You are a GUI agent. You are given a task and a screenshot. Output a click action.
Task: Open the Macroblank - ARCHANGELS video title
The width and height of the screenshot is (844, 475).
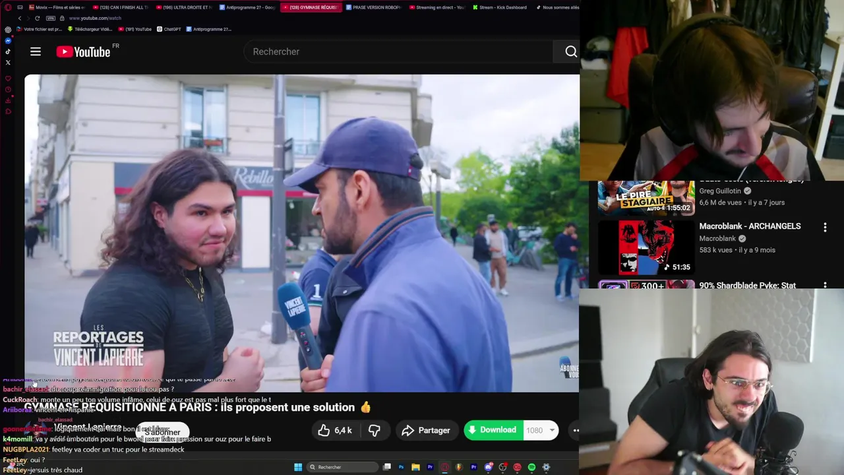750,226
